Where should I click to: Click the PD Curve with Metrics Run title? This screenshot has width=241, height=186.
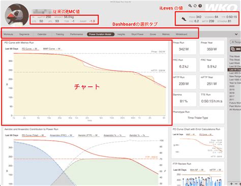point(19,43)
